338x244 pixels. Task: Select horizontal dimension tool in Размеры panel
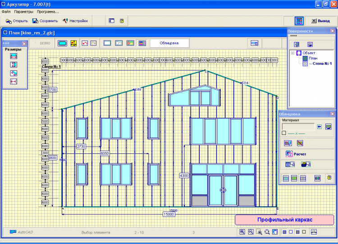coord(14,56)
